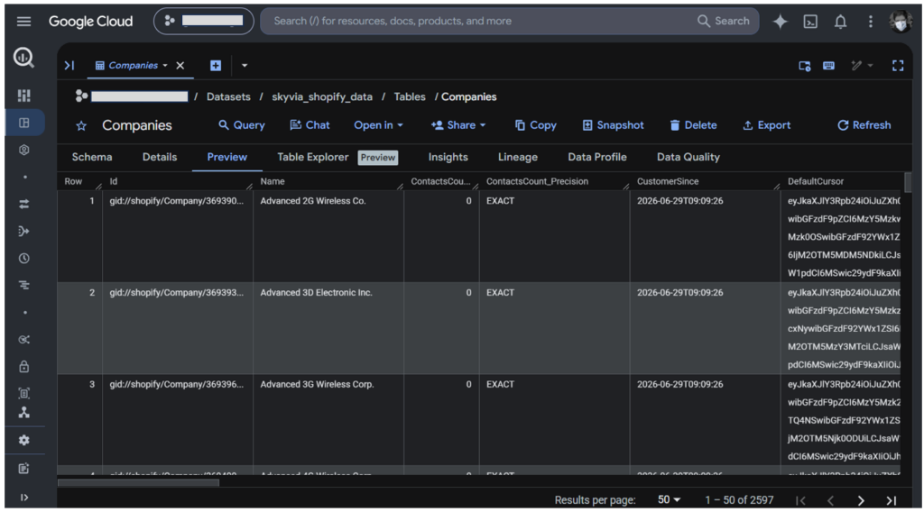Open the Insights tab
Viewport: 924px width, 512px height.
coord(448,157)
